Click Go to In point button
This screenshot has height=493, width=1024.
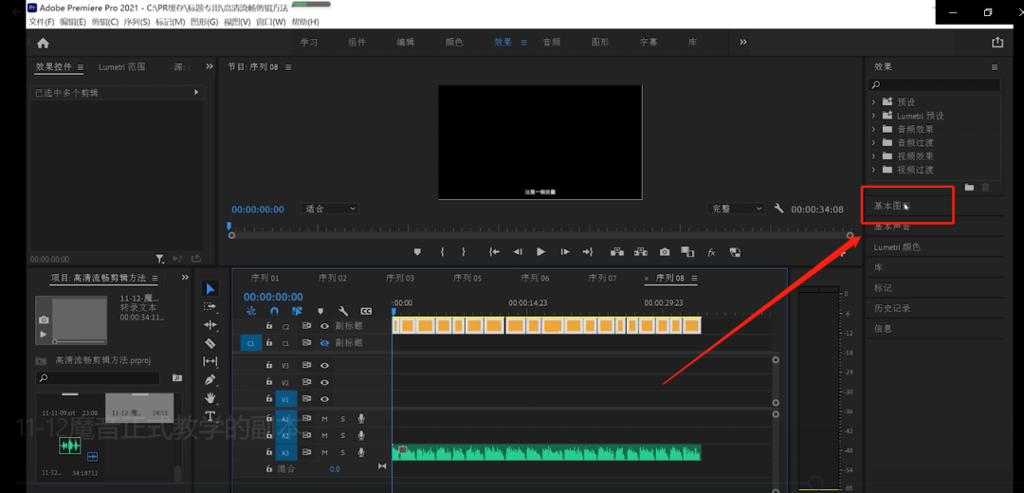[x=494, y=252]
